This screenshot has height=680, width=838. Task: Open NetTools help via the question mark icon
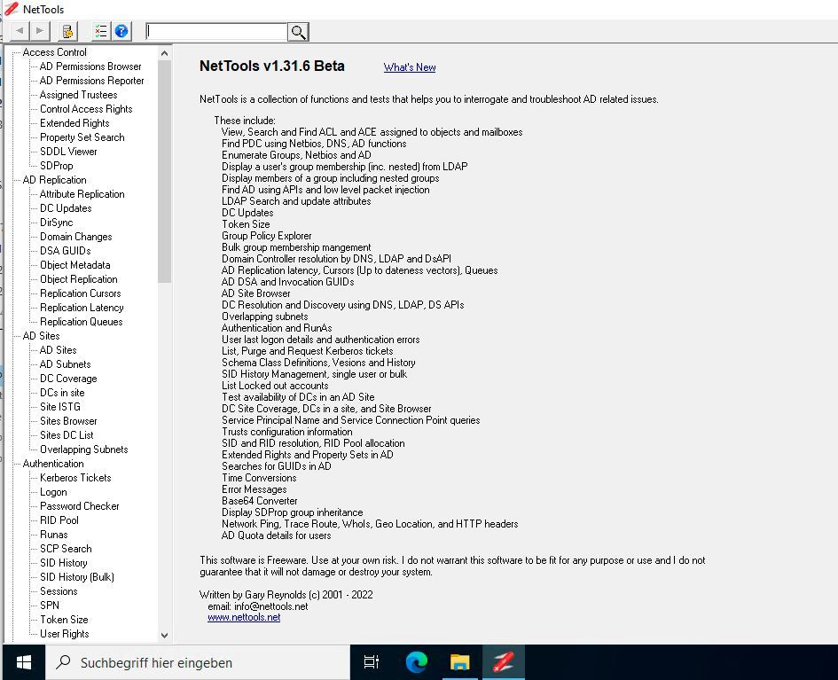[x=121, y=30]
